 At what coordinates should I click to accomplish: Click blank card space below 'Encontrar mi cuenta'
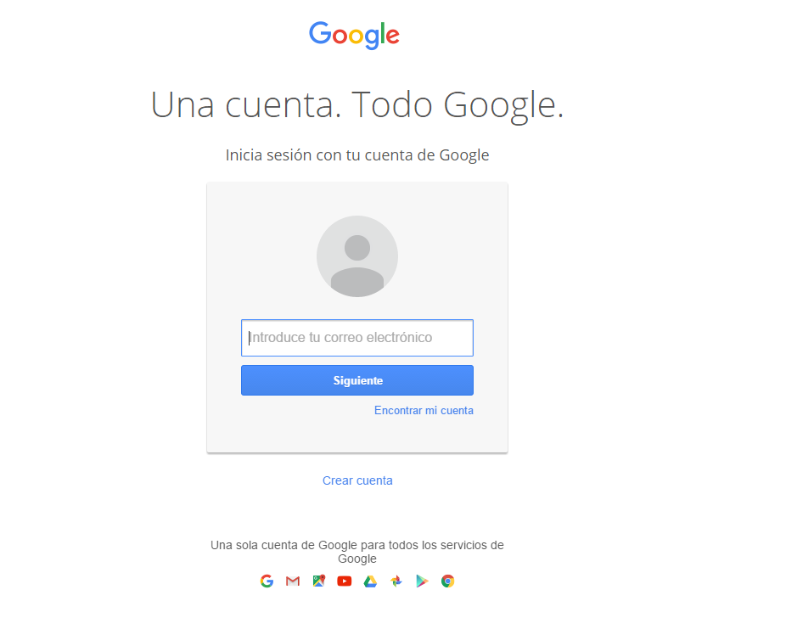click(357, 435)
